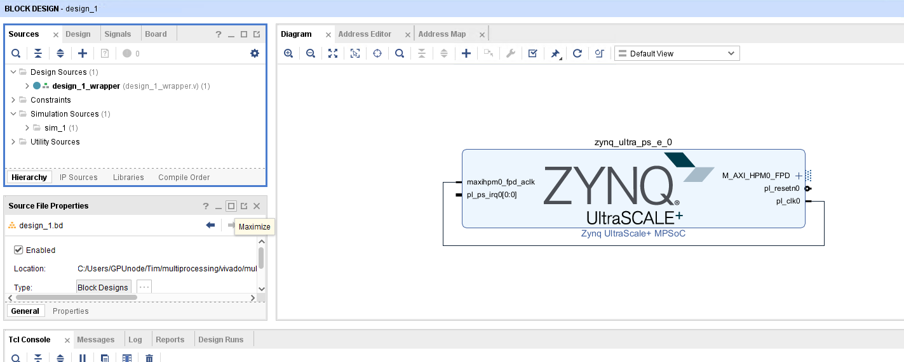This screenshot has width=904, height=362.
Task: Regenerate layout with the refresh icon
Action: click(577, 53)
